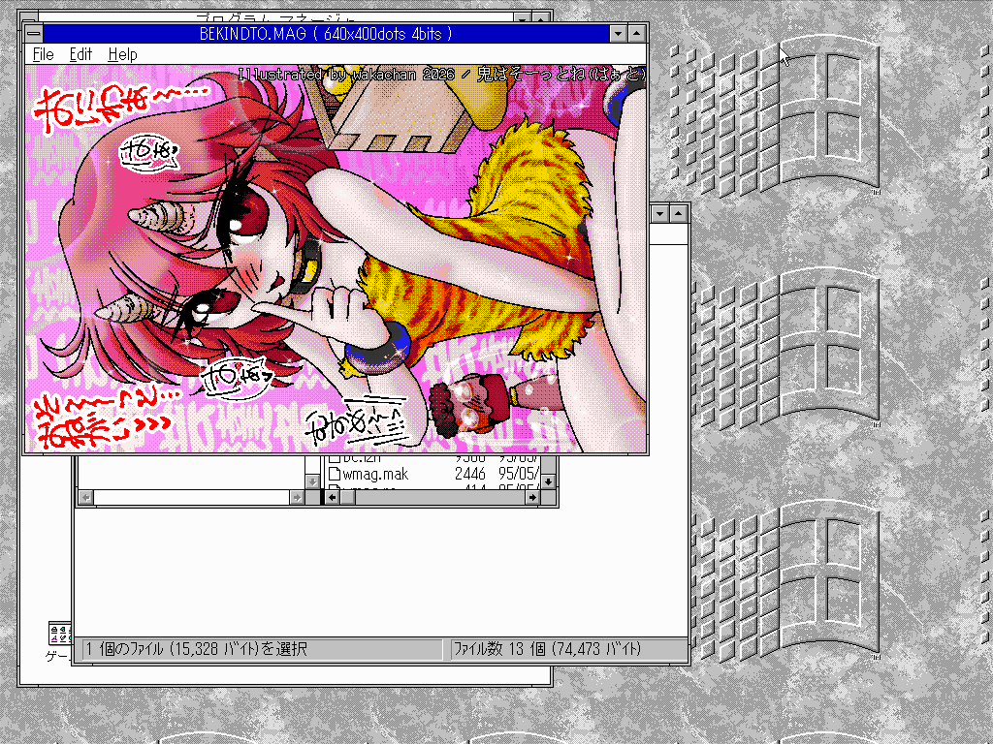This screenshot has width=993, height=744.
Task: Open the Help menu in the MAG viewer
Action: (x=122, y=55)
